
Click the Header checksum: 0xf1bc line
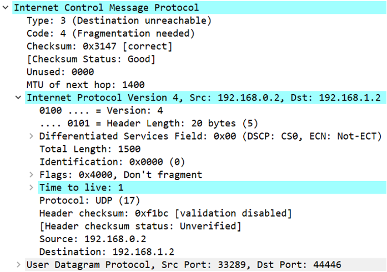165,213
